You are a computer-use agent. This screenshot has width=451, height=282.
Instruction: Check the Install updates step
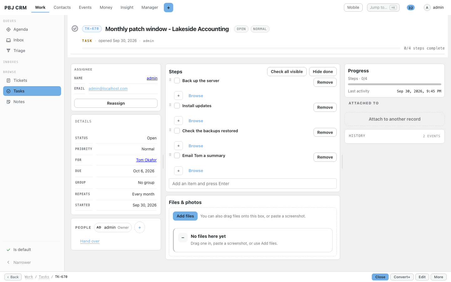(x=177, y=106)
